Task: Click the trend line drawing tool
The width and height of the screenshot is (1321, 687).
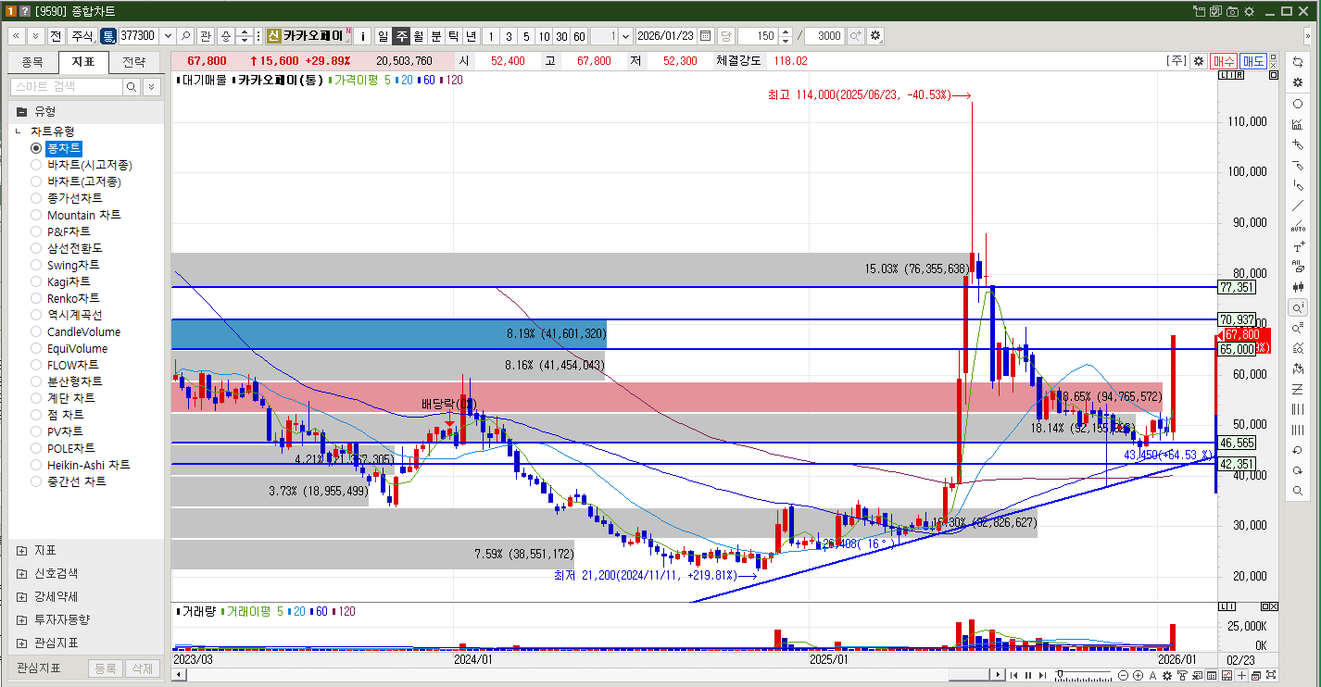Action: [1297, 206]
